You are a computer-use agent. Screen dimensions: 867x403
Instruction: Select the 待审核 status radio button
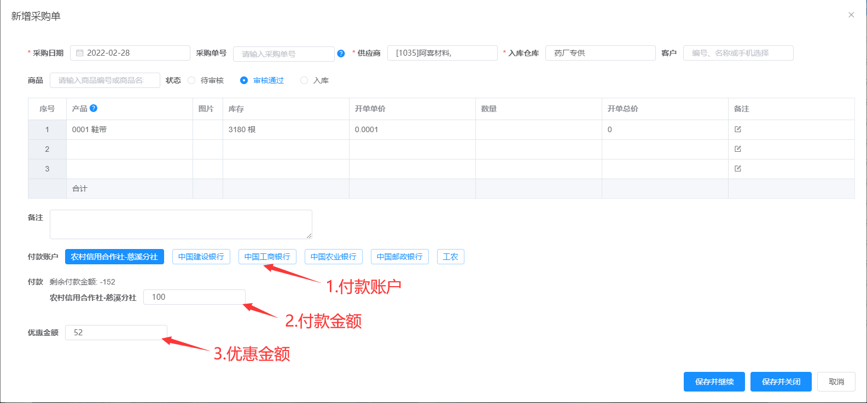click(x=191, y=80)
